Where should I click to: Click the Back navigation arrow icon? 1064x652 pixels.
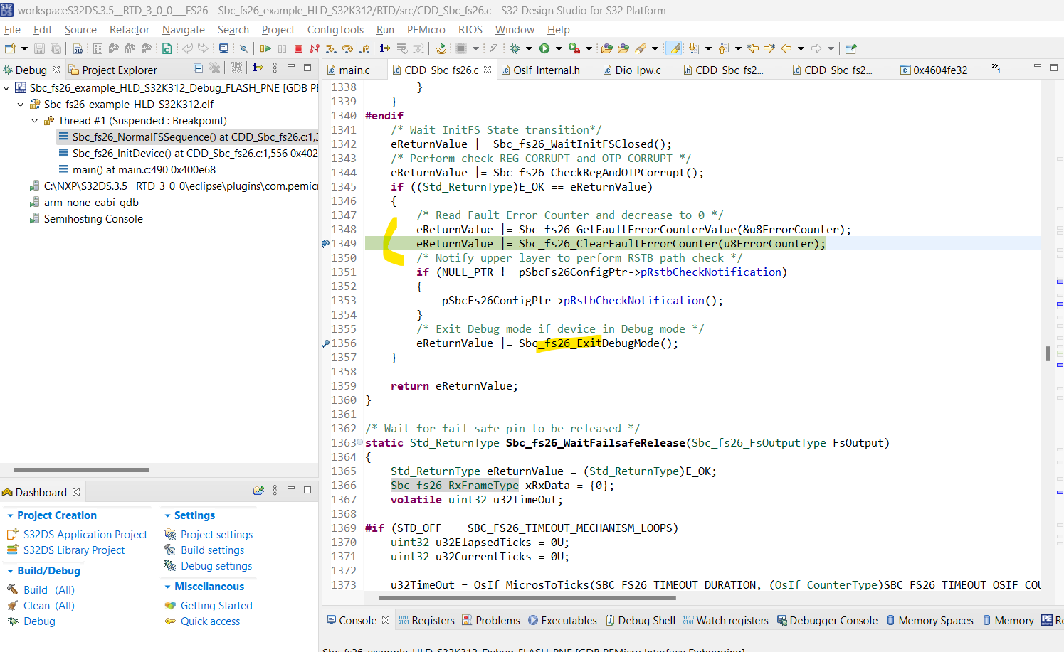click(x=786, y=48)
